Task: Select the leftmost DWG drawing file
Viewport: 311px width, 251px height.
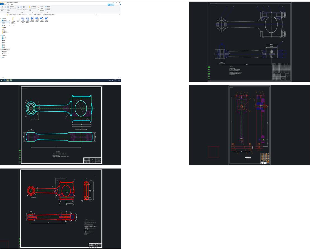Action: click(32, 19)
